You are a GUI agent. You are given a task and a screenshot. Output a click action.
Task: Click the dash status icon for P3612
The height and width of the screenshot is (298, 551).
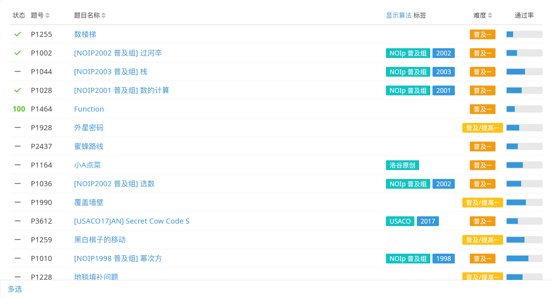click(x=18, y=221)
